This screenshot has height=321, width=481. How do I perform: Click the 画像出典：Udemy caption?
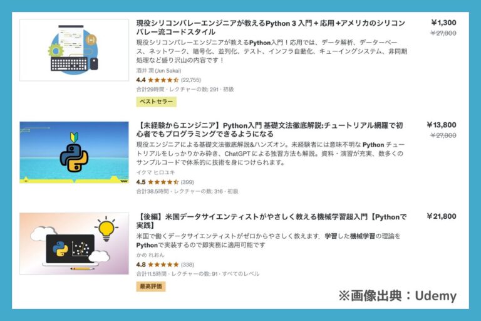398,296
